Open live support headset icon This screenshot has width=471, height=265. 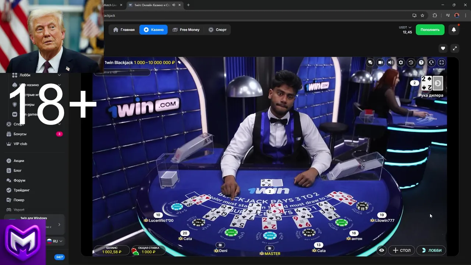432,63
